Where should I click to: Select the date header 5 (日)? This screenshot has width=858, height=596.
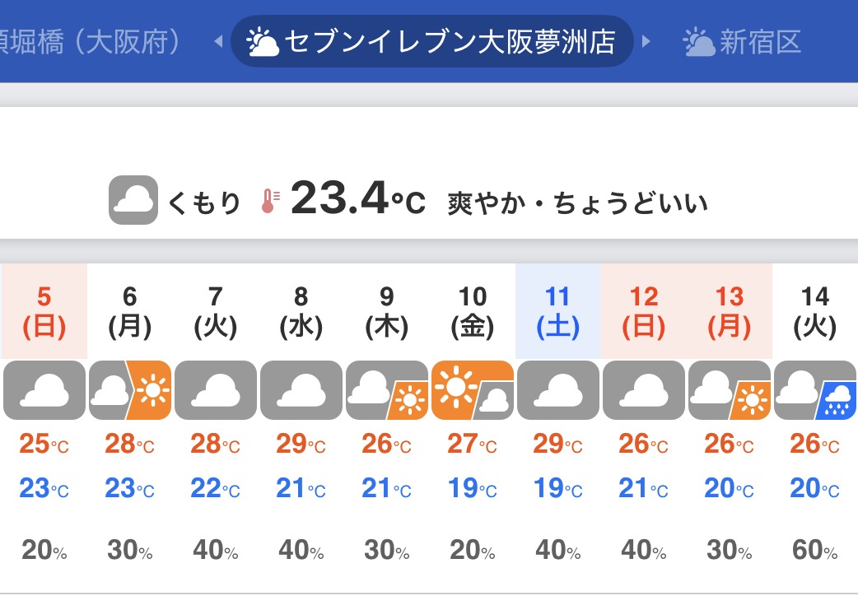click(x=44, y=312)
